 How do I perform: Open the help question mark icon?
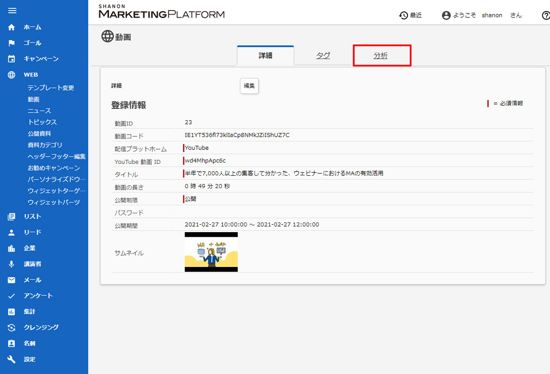point(545,16)
